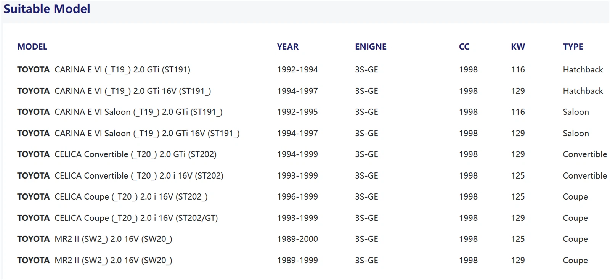Click 3S-GE engine in the 1994-1999 row
Viewport: 610px width, 280px height.
click(366, 154)
